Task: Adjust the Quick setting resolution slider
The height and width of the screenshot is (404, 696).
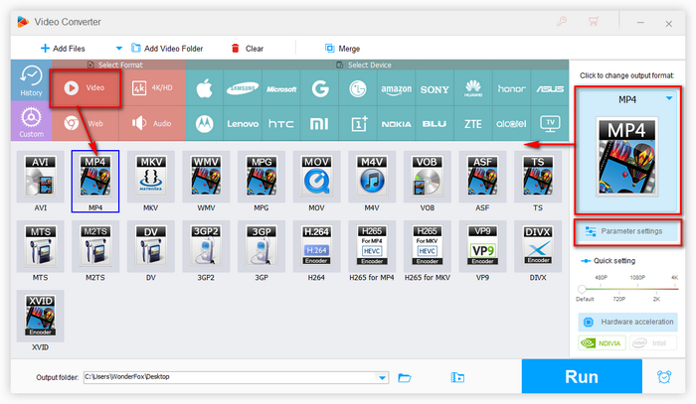Action: click(x=582, y=289)
